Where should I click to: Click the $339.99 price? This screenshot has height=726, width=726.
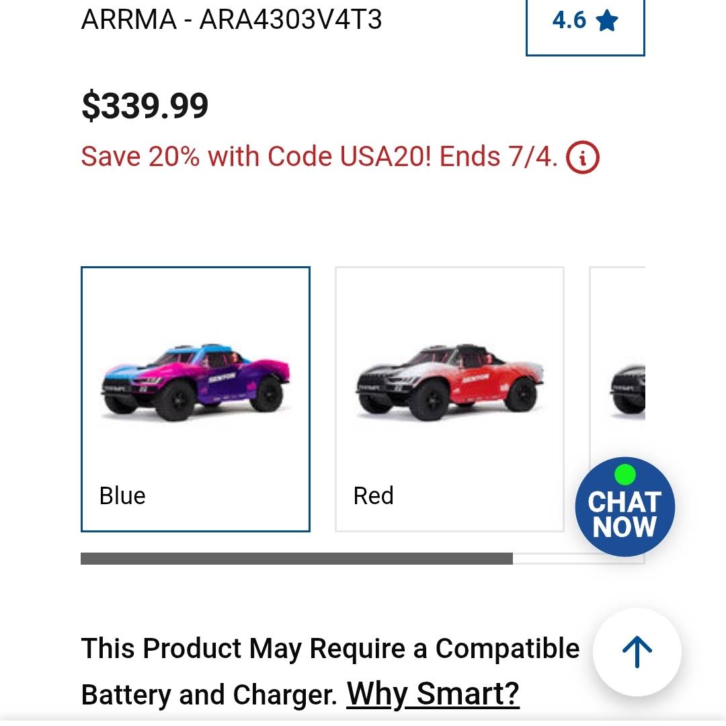(145, 106)
